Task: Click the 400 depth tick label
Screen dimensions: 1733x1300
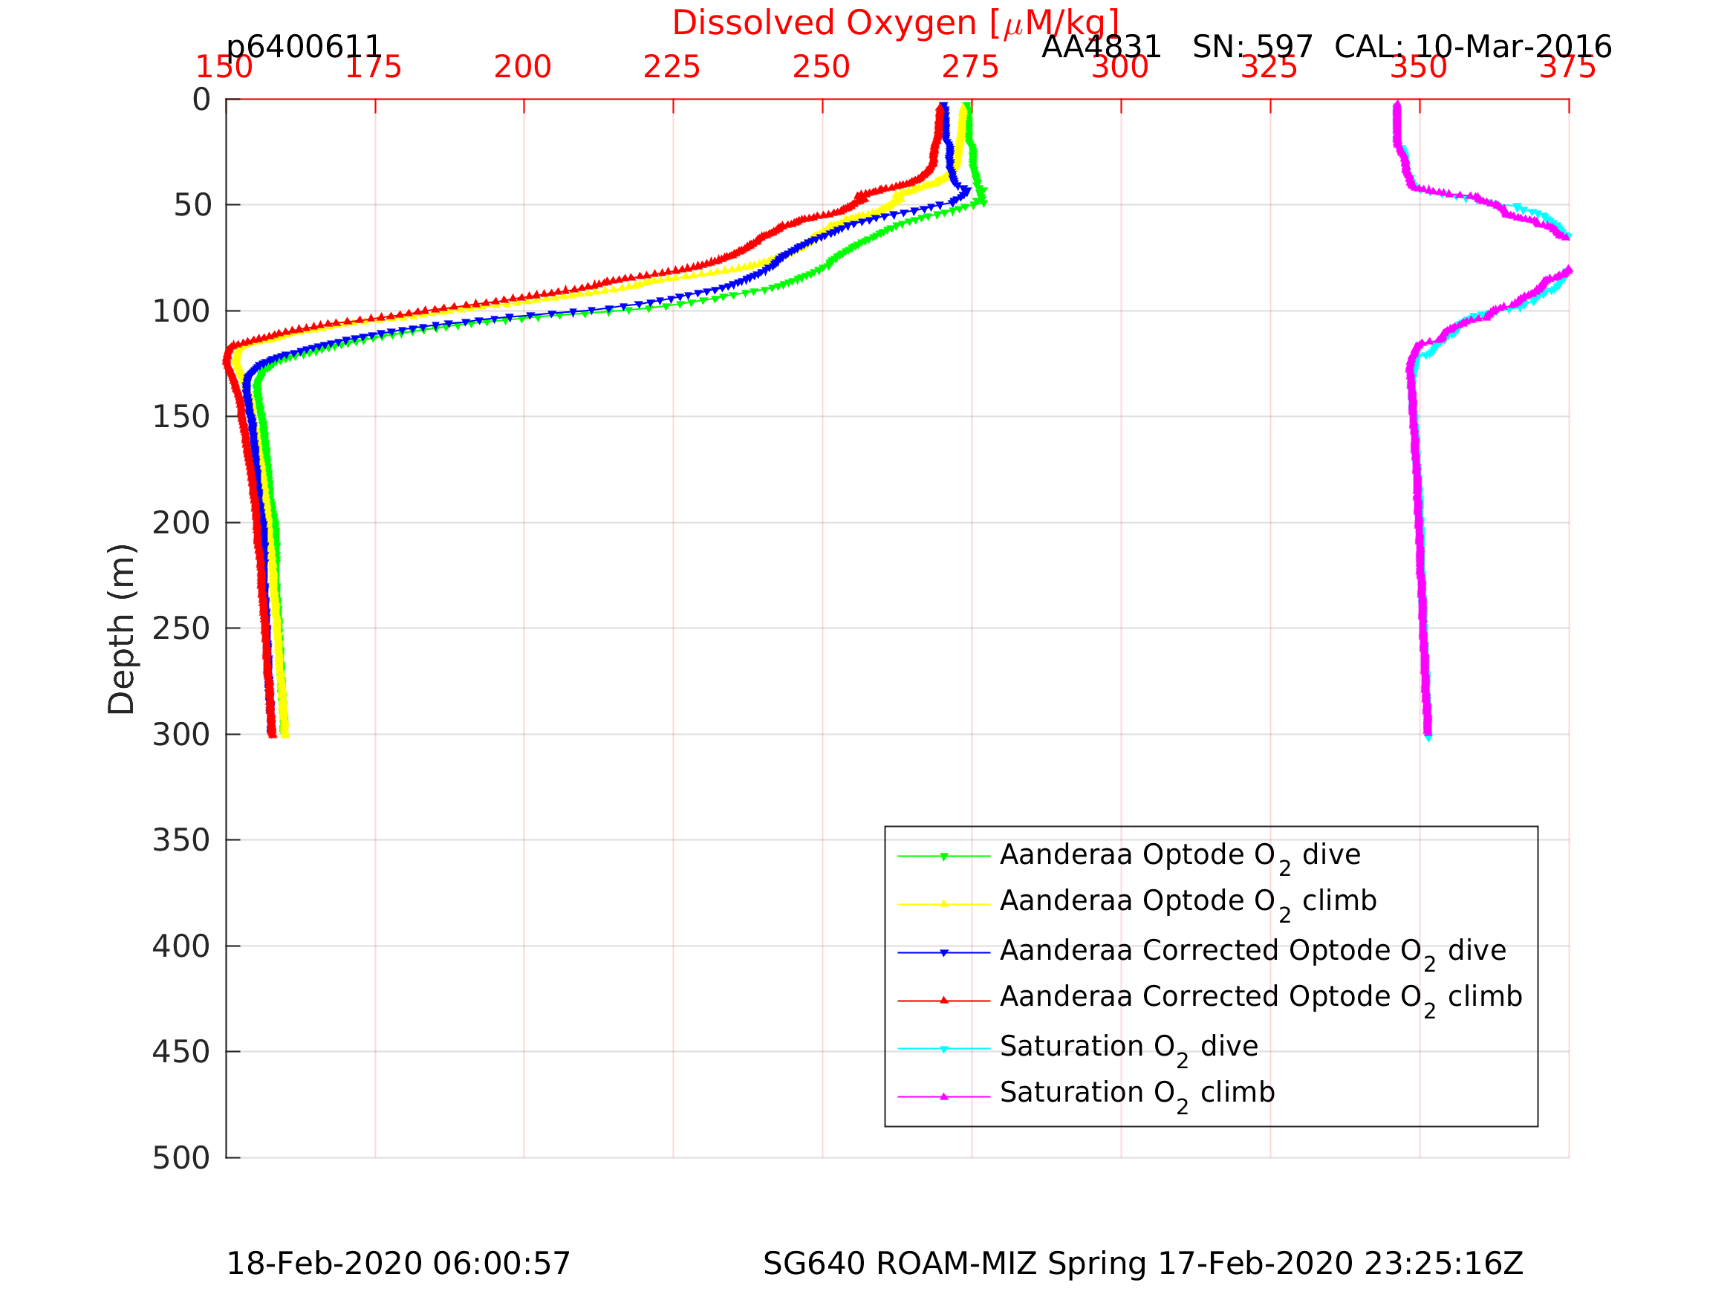Action: click(182, 946)
